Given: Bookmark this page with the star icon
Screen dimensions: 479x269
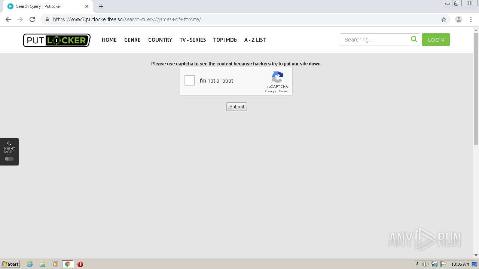Looking at the screenshot, I should [444, 19].
